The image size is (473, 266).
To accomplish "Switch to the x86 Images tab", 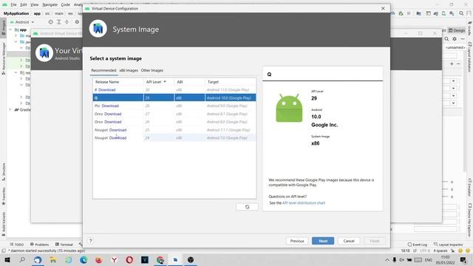I will point(129,70).
